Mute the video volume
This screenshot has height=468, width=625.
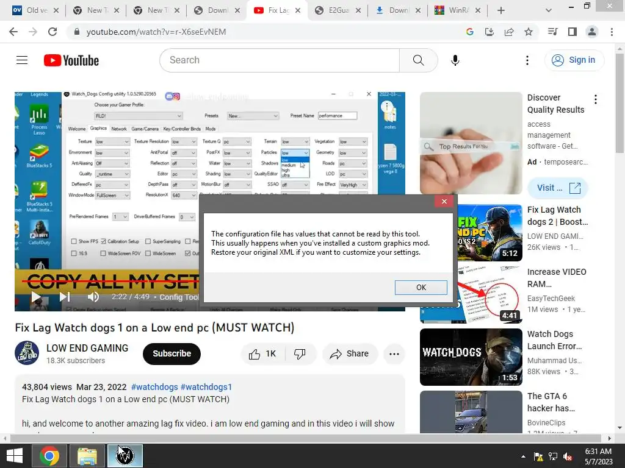tap(93, 297)
